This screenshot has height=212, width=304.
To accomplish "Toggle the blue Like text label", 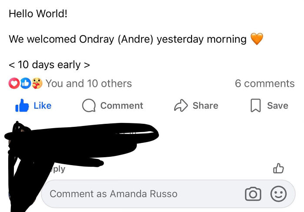I will pyautogui.click(x=43, y=106).
